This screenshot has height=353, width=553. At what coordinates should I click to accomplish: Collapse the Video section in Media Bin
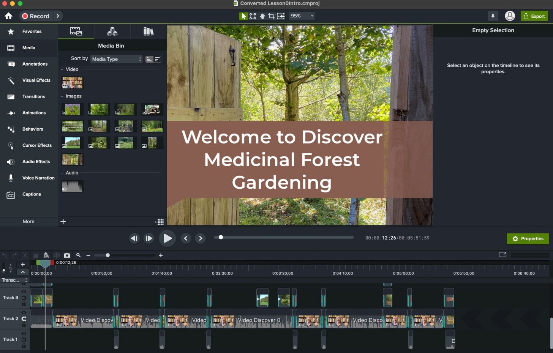click(x=62, y=69)
